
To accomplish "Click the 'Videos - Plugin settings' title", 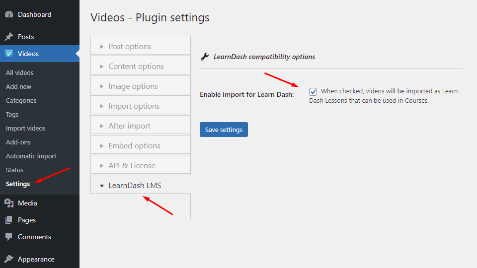I will coord(150,18).
